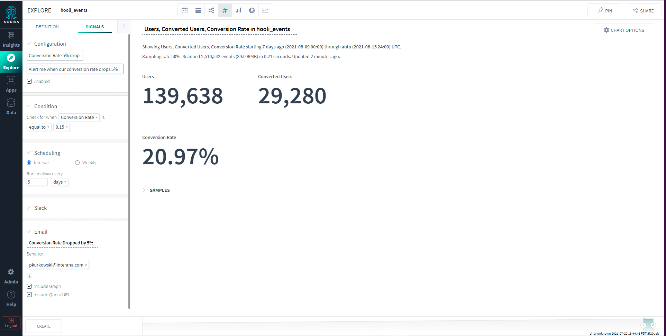Click the SHARE button
Image resolution: width=666 pixels, height=336 pixels.
(644, 10)
